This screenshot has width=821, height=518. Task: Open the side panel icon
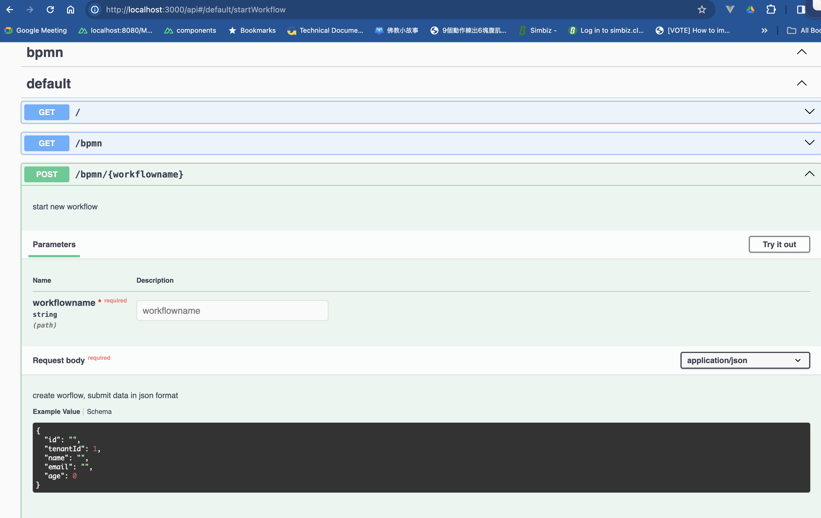point(800,10)
